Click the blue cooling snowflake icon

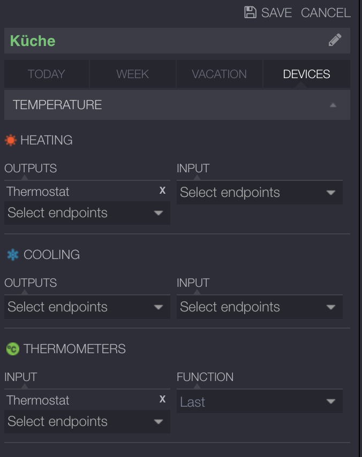pyautogui.click(x=12, y=255)
